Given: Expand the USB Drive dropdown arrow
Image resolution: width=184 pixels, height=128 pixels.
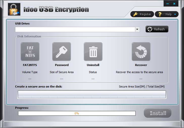Looking at the screenshot, I should [x=137, y=29].
